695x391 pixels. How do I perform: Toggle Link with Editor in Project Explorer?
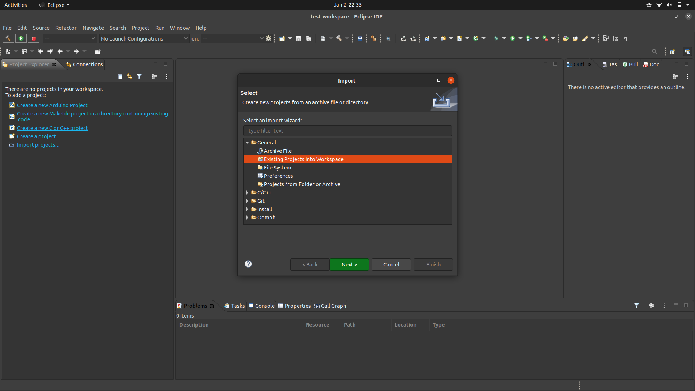(x=129, y=76)
